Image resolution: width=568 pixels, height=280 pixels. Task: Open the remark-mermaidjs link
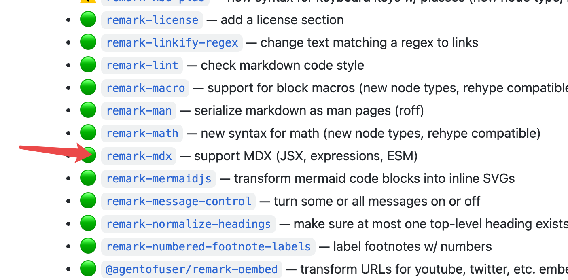[159, 178]
